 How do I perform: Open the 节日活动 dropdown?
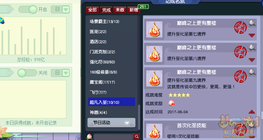tap(111, 123)
